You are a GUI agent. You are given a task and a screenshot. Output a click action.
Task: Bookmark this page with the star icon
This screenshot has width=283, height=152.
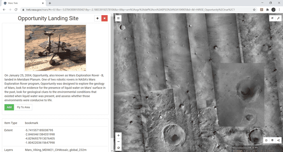[x=254, y=10]
